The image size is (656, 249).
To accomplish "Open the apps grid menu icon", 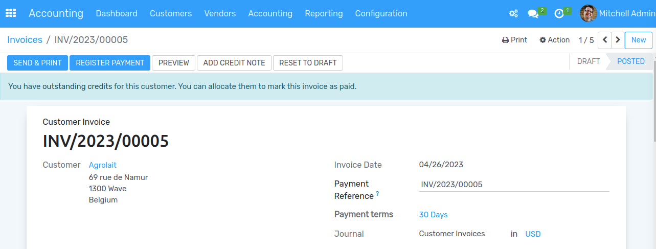I will 11,13.
